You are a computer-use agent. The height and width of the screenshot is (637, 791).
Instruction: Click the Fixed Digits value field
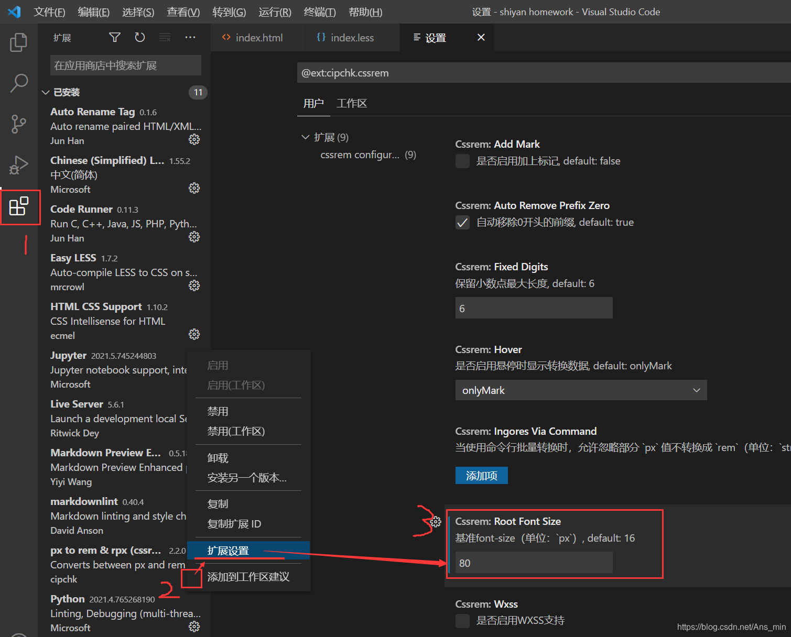(534, 308)
